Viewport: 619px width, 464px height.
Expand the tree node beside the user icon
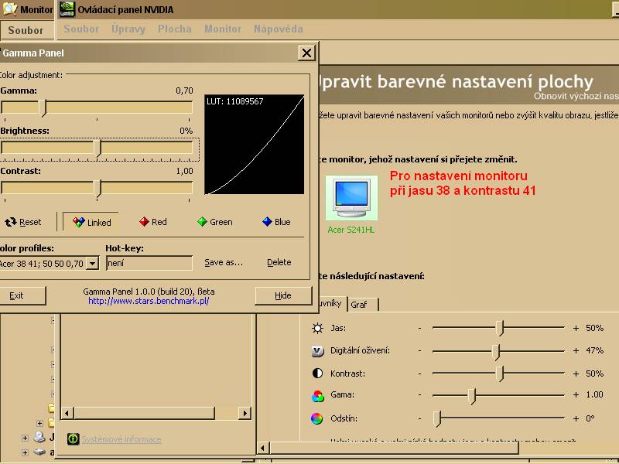click(25, 438)
